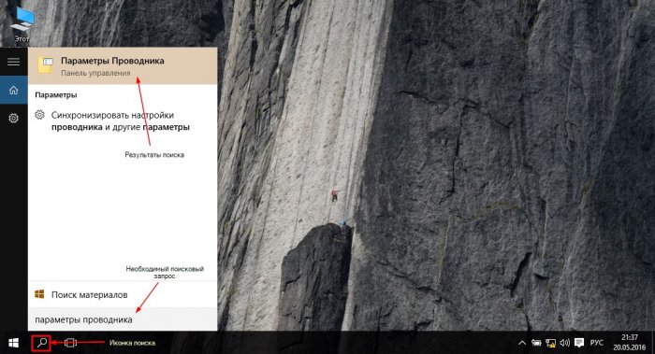
Task: Expand the search panel hamburger menu
Action: (x=13, y=62)
